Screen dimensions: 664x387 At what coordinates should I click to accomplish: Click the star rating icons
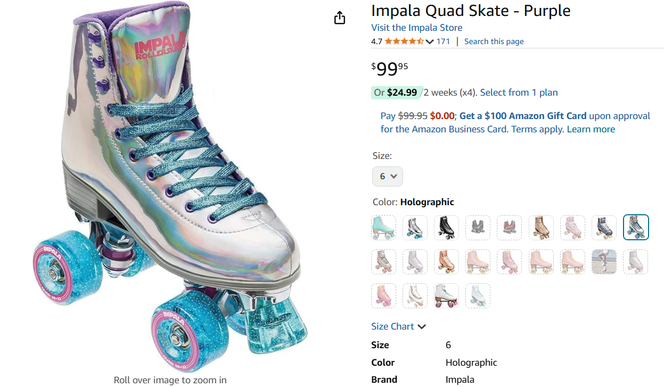click(x=404, y=41)
